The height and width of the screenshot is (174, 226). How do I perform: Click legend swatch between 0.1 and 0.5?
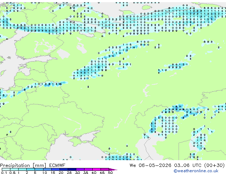point(6,169)
